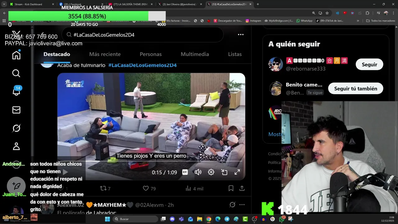Open Chrome three-dot menu
Viewport: 398px width, 224px height.
(393, 13)
